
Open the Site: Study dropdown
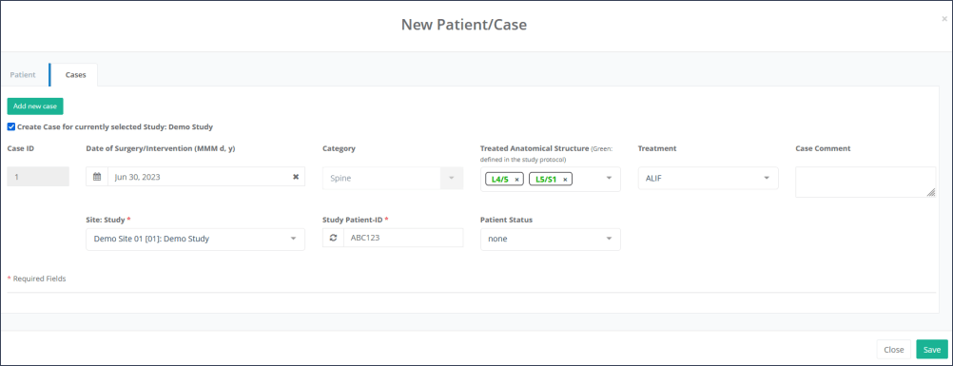[196, 239]
